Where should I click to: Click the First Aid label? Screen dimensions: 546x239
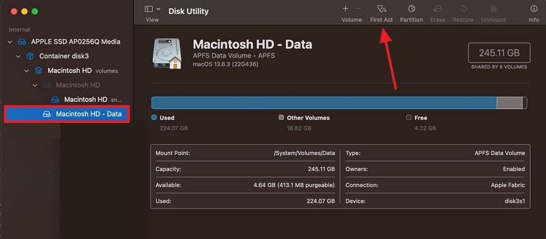point(382,20)
